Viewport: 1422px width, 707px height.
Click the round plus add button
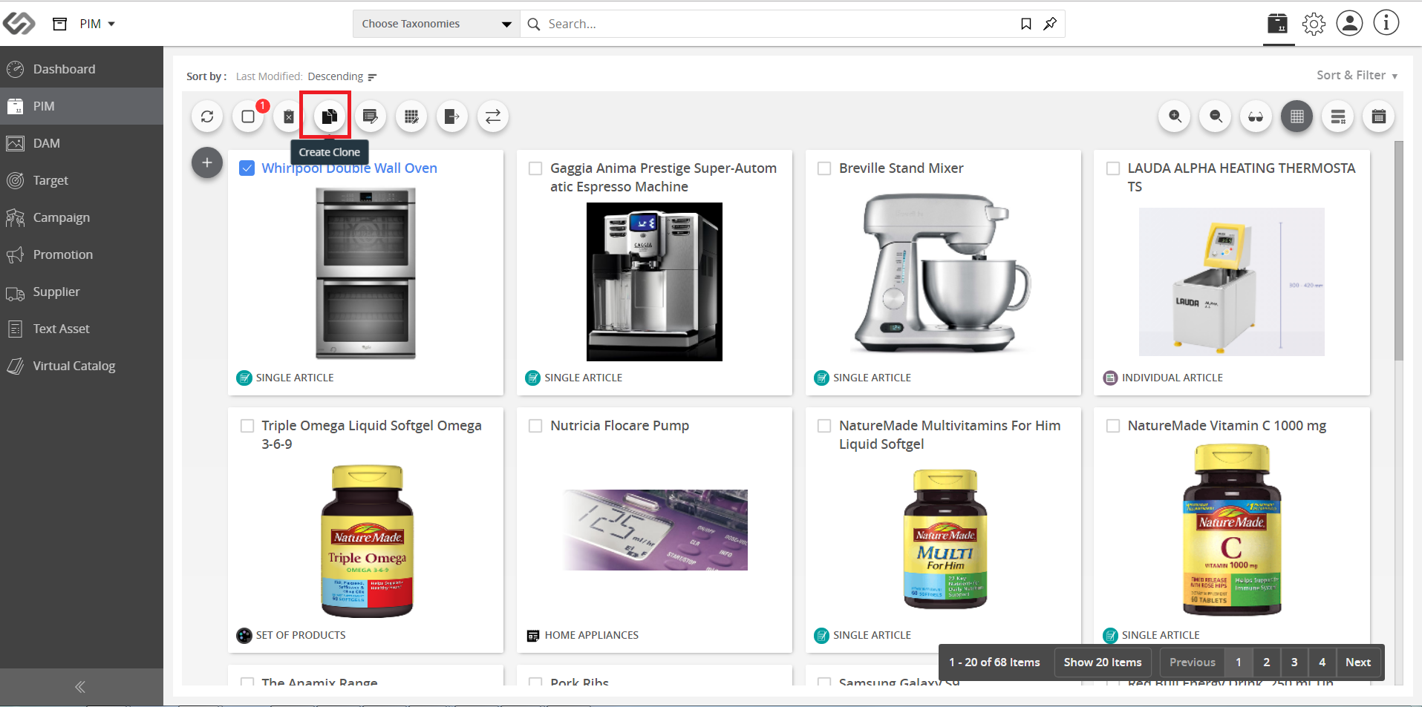(x=207, y=162)
